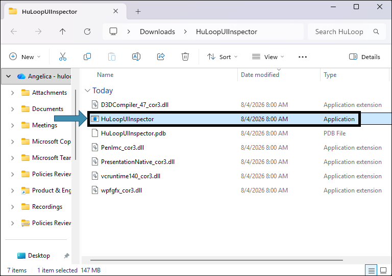Toggle the Details pane button
The image size is (392, 276).
point(364,57)
